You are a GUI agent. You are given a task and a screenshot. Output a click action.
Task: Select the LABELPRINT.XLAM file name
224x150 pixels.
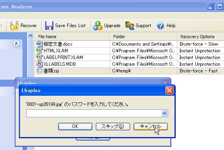pyautogui.click(x=63, y=57)
